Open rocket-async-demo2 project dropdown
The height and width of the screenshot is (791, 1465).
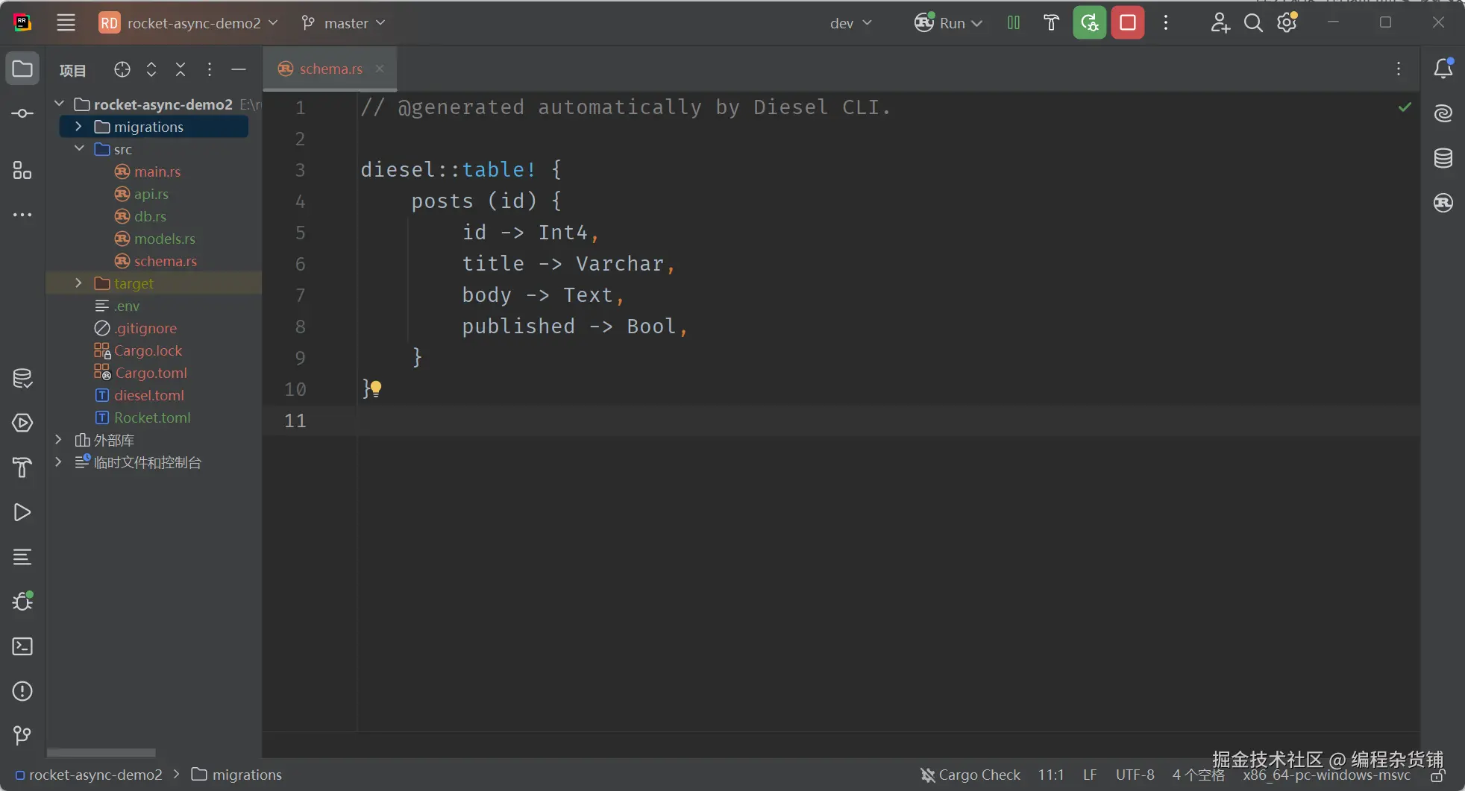189,23
